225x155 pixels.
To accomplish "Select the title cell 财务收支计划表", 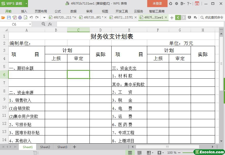I will click(x=112, y=36).
